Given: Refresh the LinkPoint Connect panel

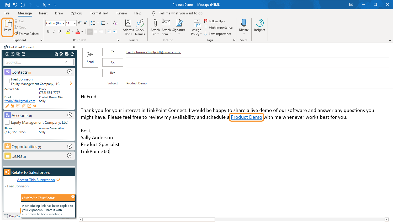Looking at the screenshot, I should pyautogui.click(x=72, y=54).
